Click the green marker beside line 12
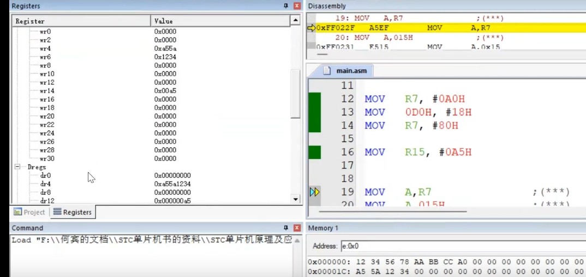 314,100
